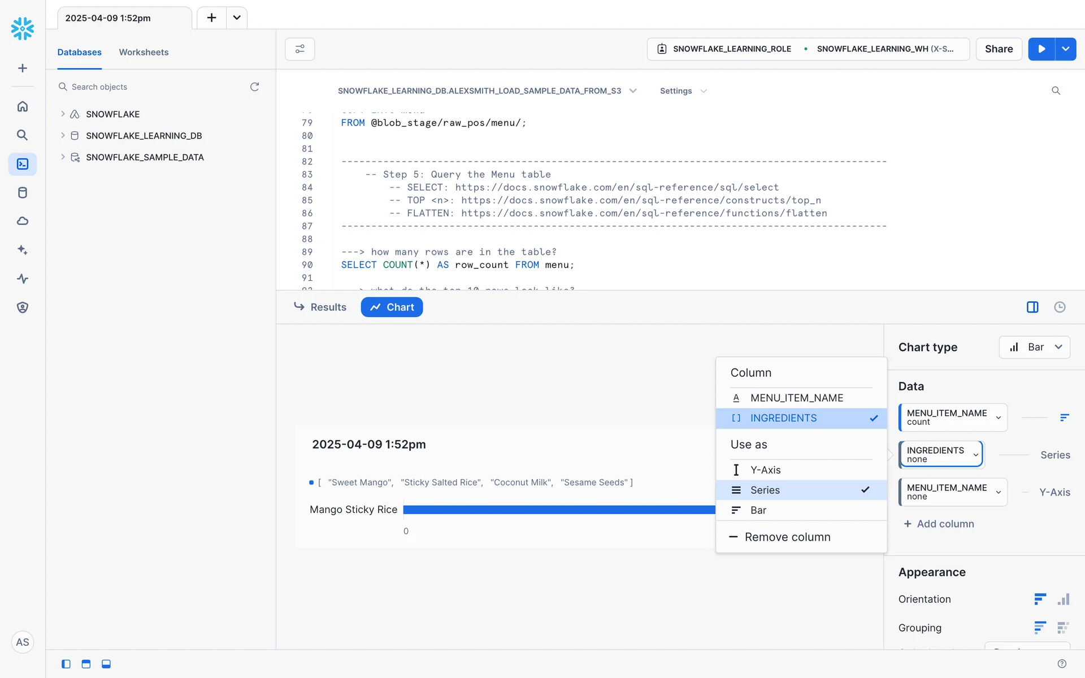The height and width of the screenshot is (678, 1085).
Task: Refresh the database objects list
Action: pyautogui.click(x=255, y=86)
